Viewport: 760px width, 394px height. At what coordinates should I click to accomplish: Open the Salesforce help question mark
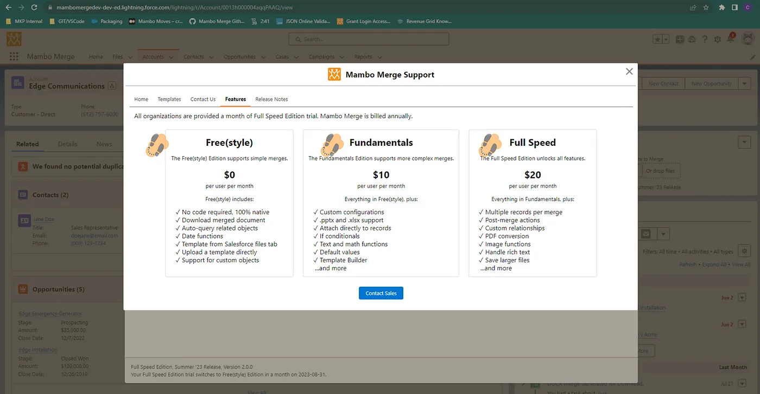[705, 39]
